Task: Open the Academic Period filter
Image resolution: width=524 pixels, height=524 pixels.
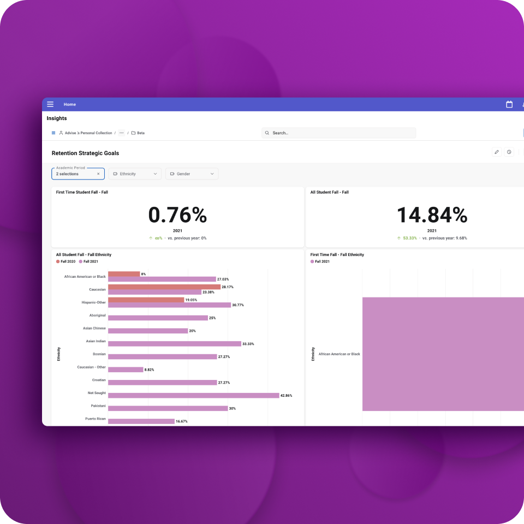Action: (x=78, y=174)
